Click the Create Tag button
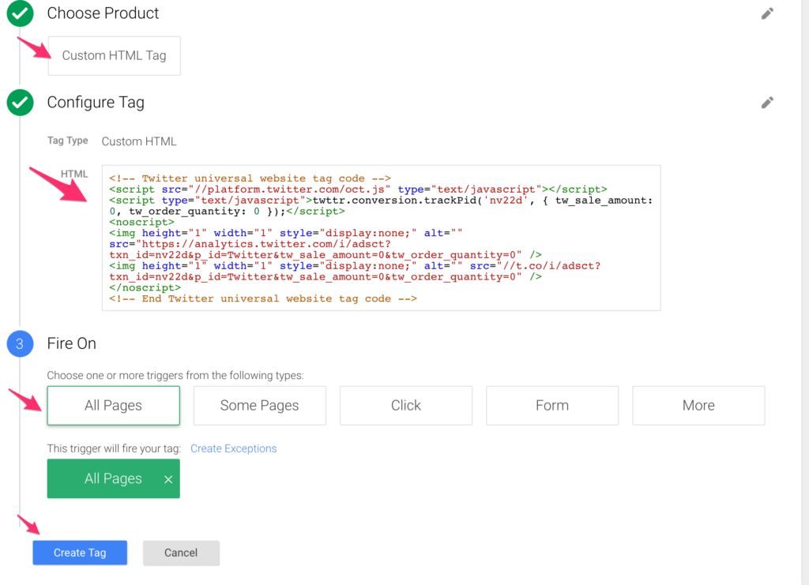This screenshot has width=809, height=585. (80, 553)
